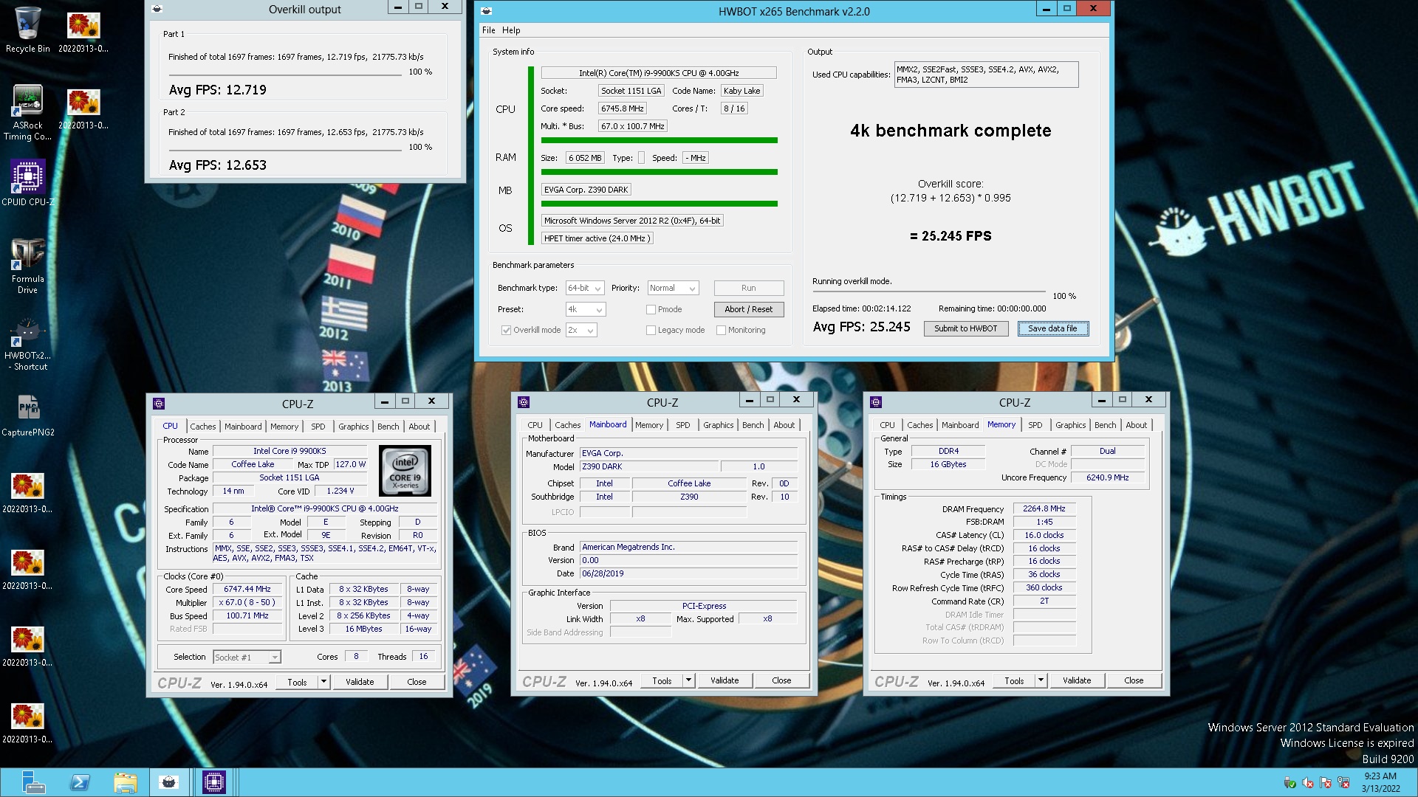This screenshot has width=1418, height=797.
Task: Switch to CPU-Z taskbar icon
Action: click(x=214, y=782)
